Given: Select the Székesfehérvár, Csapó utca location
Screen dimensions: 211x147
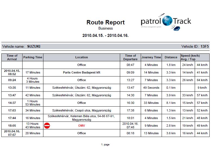Looking at the screenshot, I should point(81,110).
